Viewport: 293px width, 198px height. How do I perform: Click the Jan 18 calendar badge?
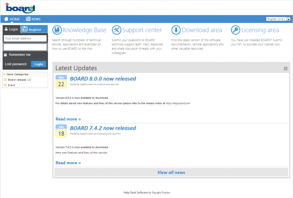61,131
